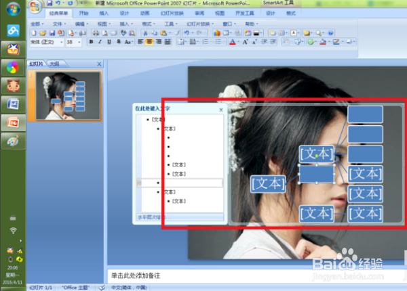Click the Copy icon in toolbar
Screen dimensions: 407x291
tap(154, 33)
